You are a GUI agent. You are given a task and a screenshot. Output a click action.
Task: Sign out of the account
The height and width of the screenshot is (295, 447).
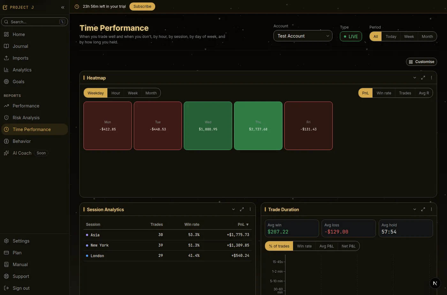tap(34, 288)
